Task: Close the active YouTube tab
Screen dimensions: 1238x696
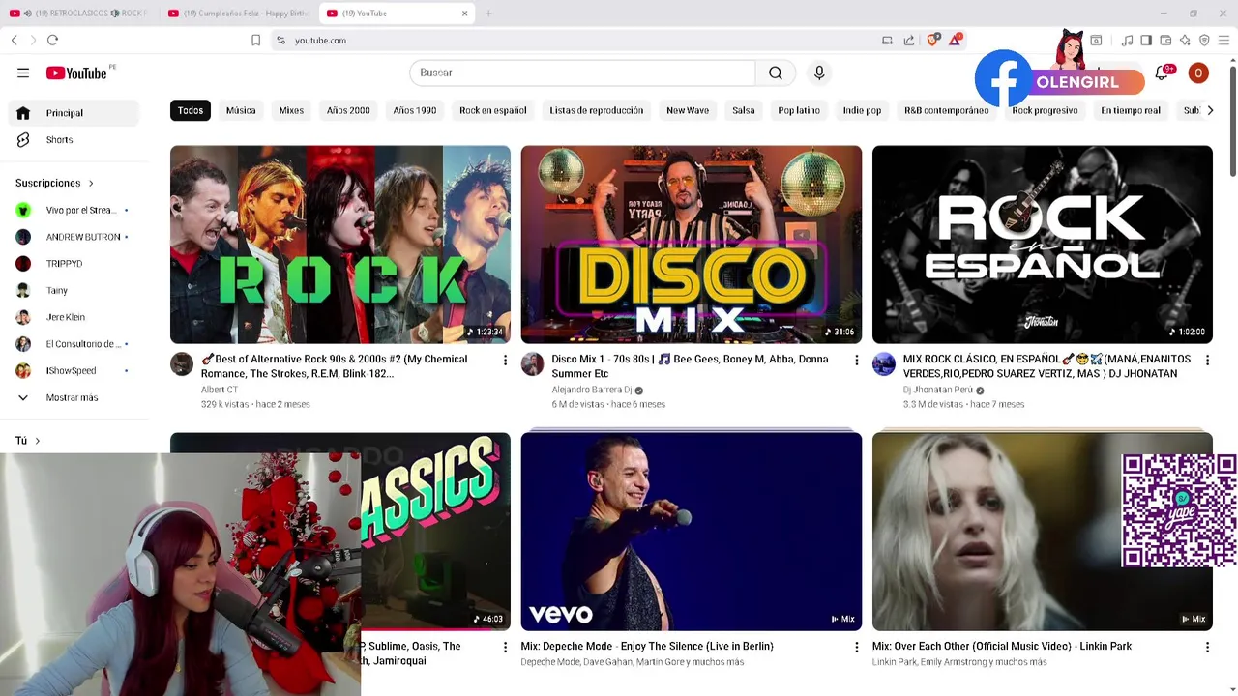Action: click(464, 14)
